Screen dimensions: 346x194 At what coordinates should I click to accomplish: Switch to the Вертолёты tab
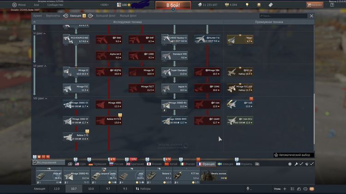click(53, 16)
